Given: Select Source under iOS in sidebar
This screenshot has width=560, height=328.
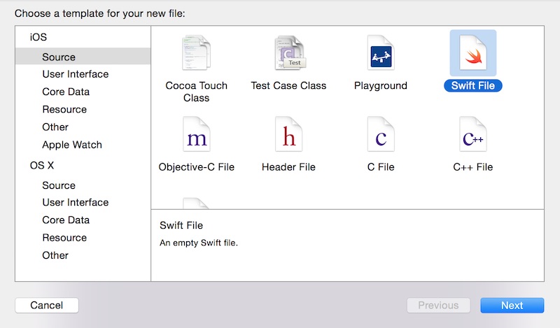Looking at the screenshot, I should click(59, 57).
